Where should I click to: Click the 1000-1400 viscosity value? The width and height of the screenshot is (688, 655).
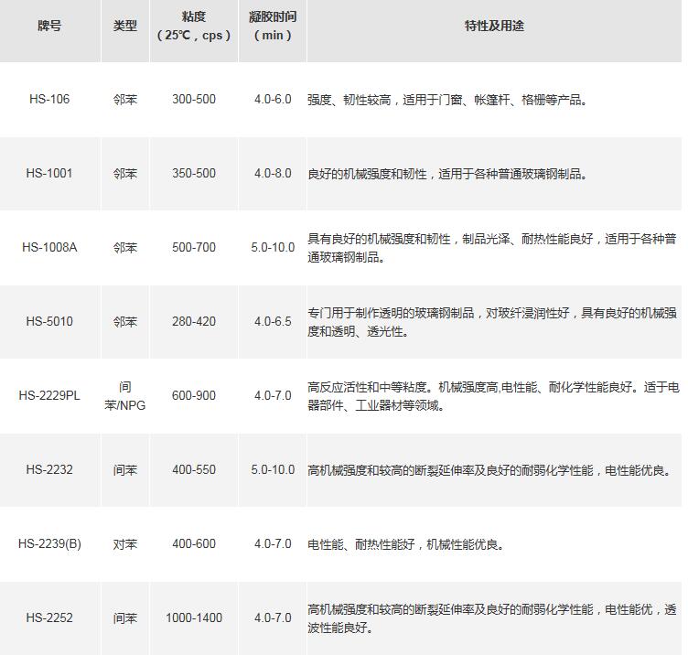click(193, 617)
